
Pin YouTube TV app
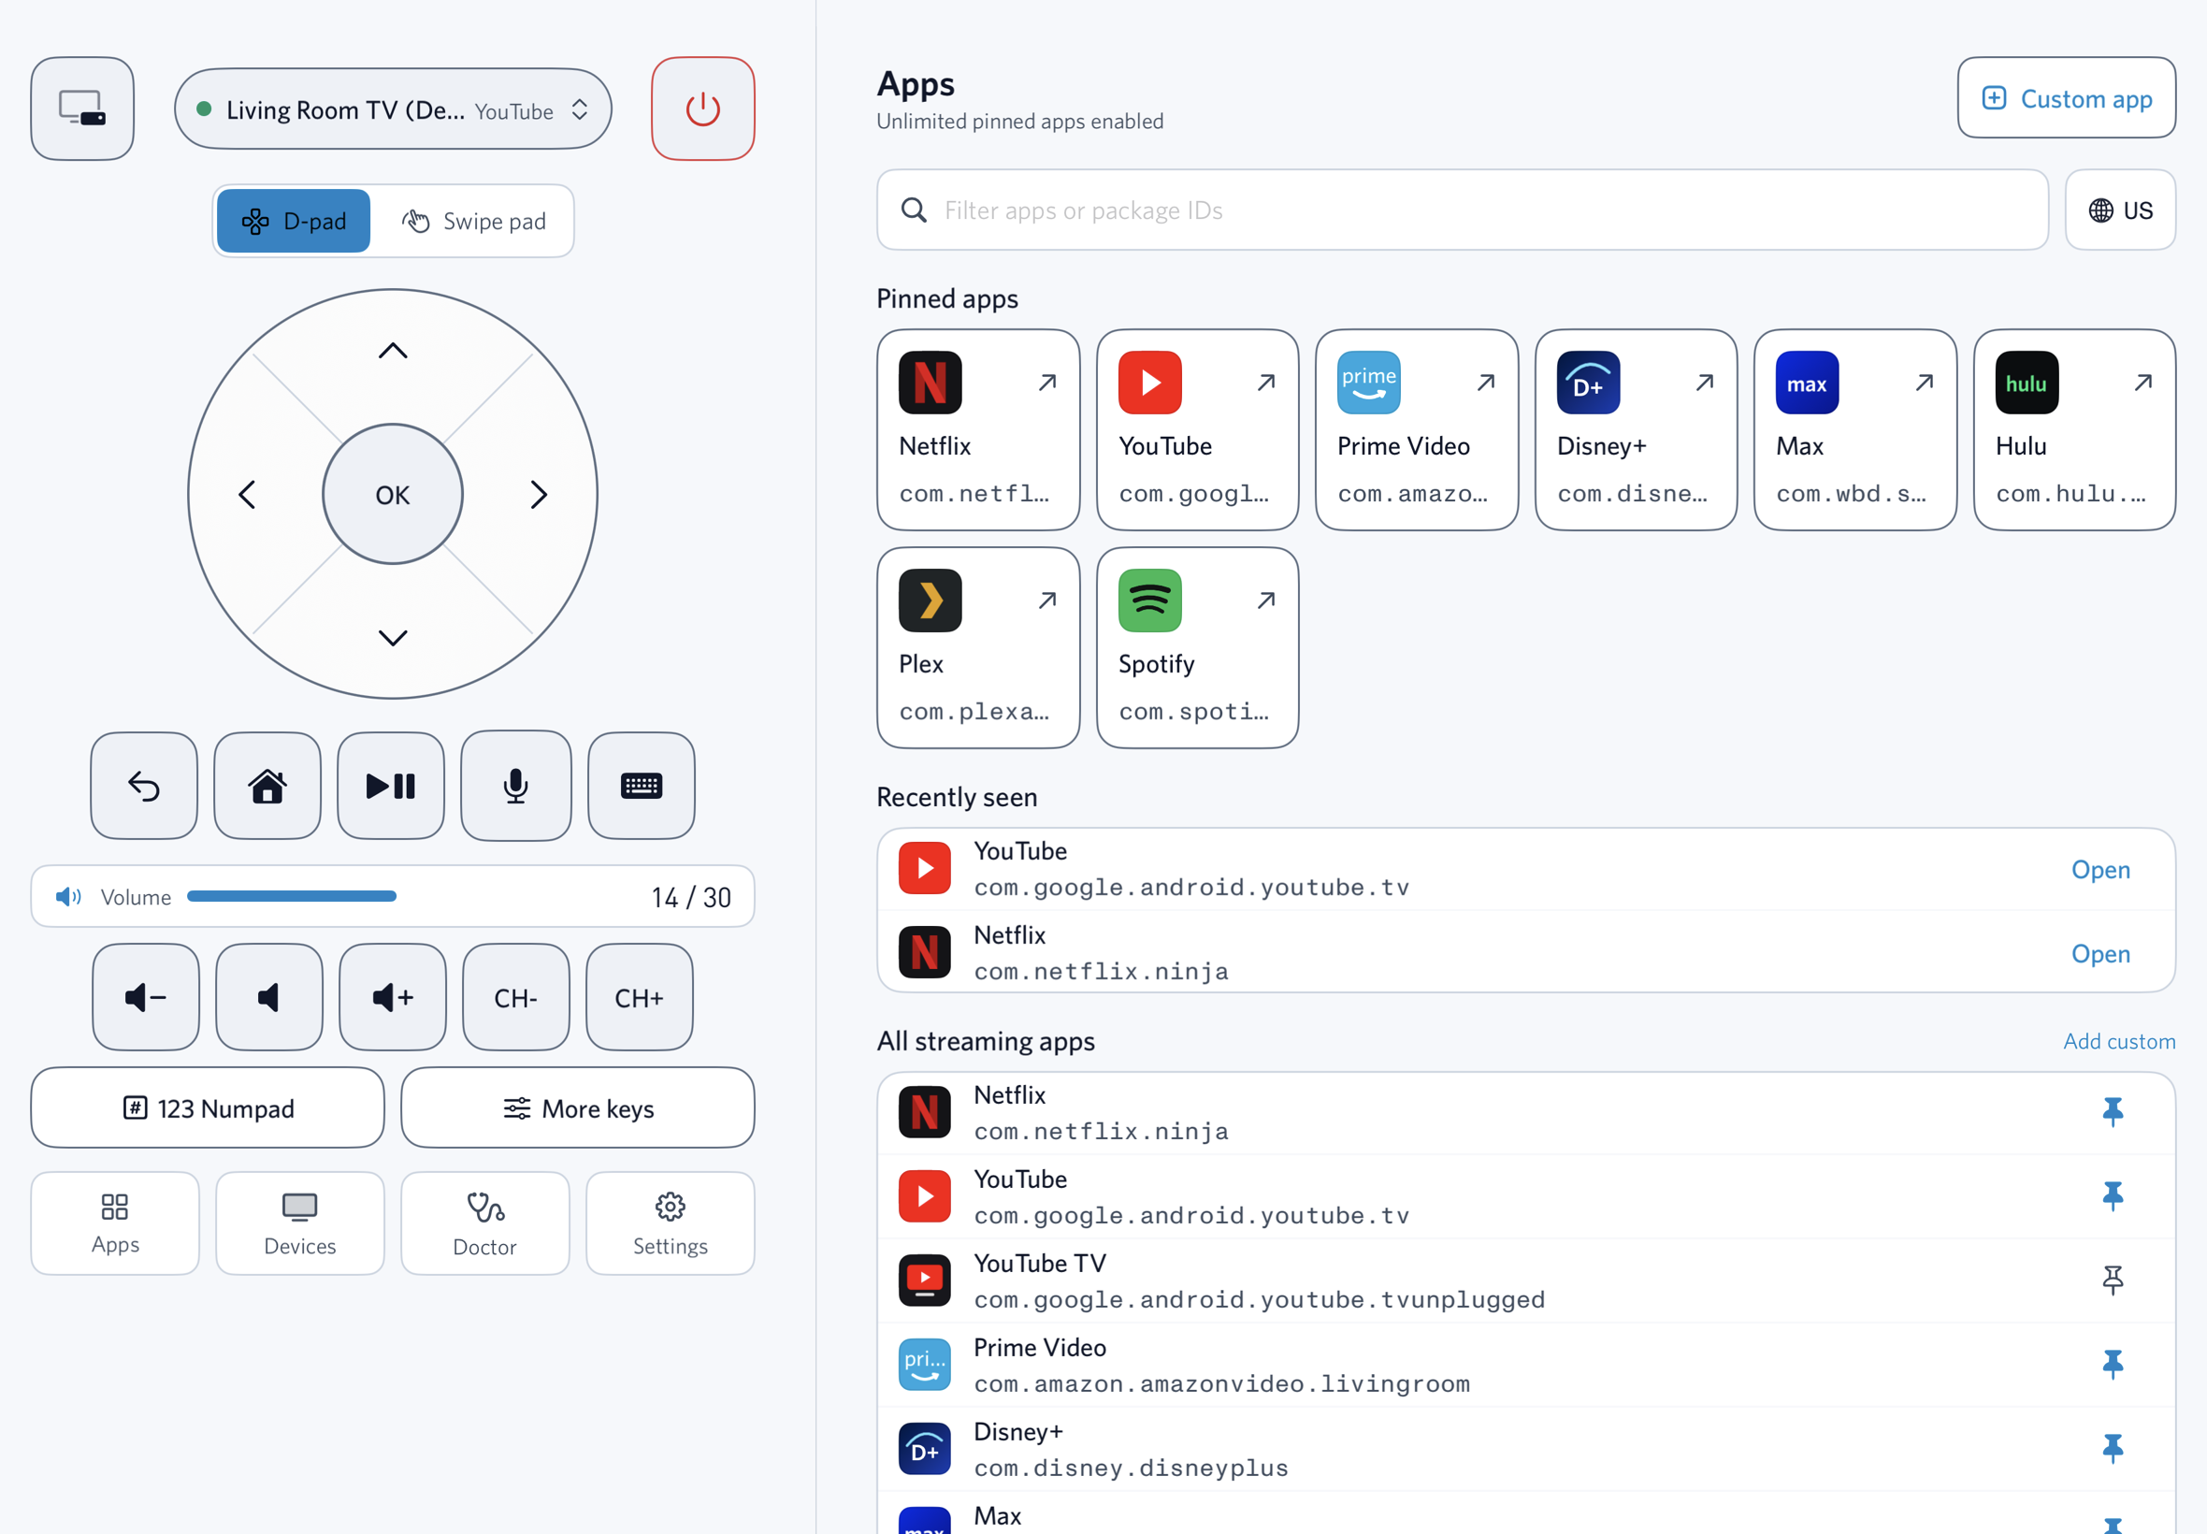[x=2112, y=1281]
